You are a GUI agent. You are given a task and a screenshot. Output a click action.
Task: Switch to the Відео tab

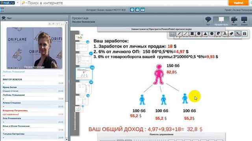point(234,21)
